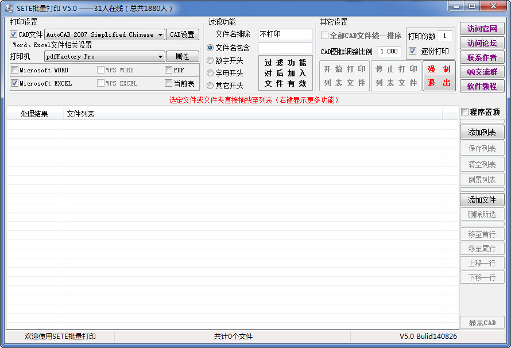511x348 pixels.
Task: Open the 打印机 pdfFactory Pro dropdown
Action: (x=104, y=57)
